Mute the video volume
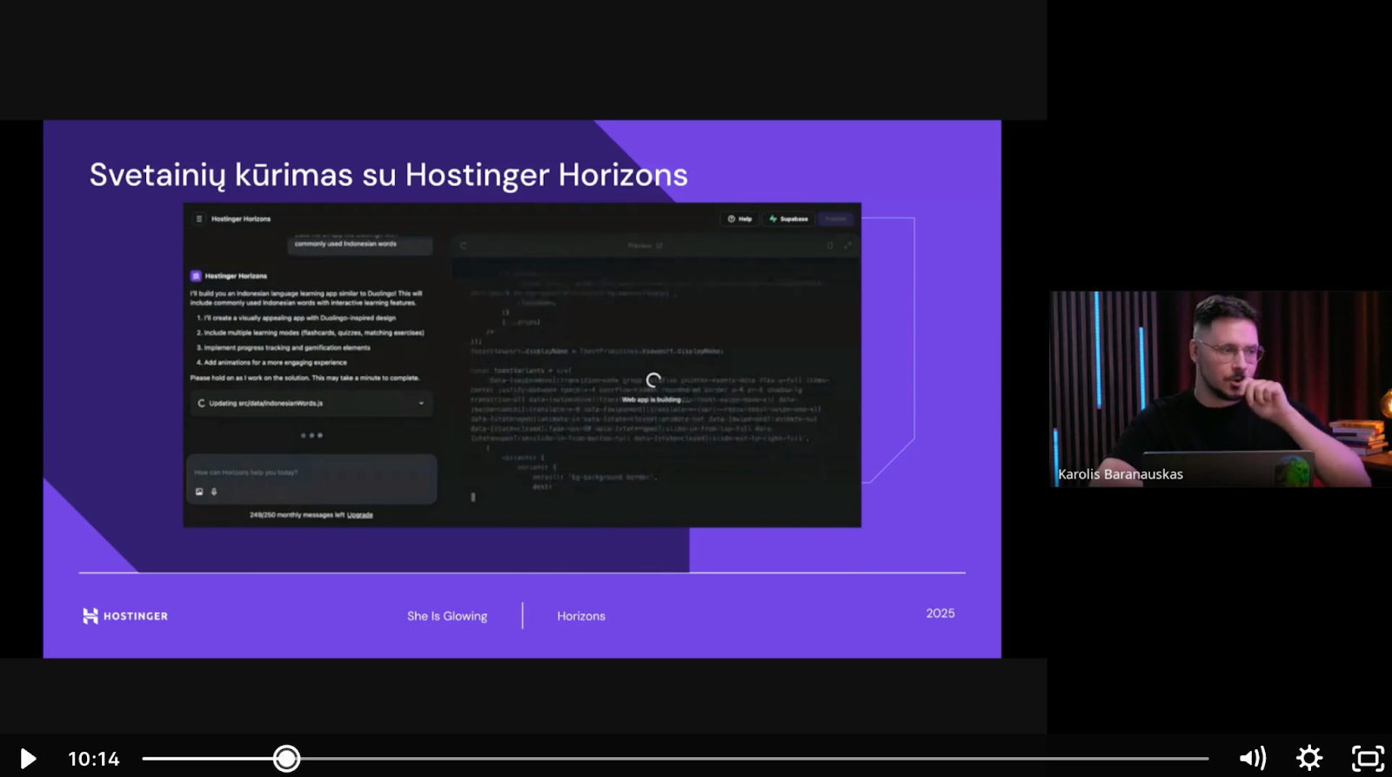The image size is (1392, 777). tap(1252, 759)
